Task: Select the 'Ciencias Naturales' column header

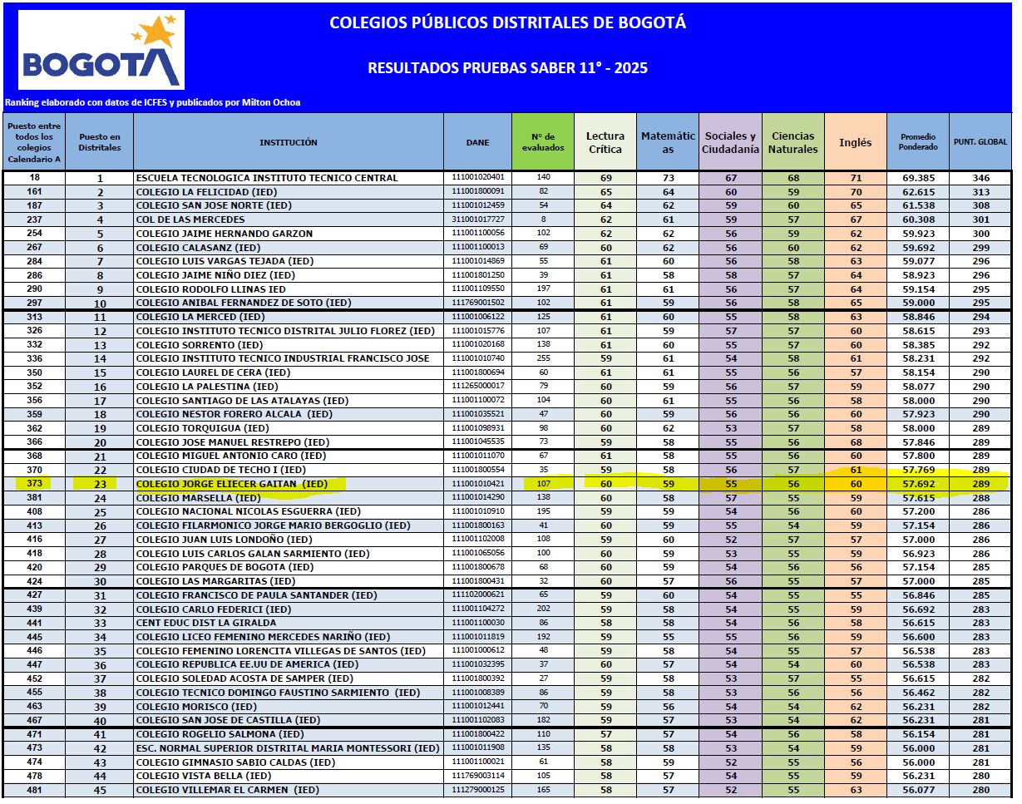Action: click(792, 142)
